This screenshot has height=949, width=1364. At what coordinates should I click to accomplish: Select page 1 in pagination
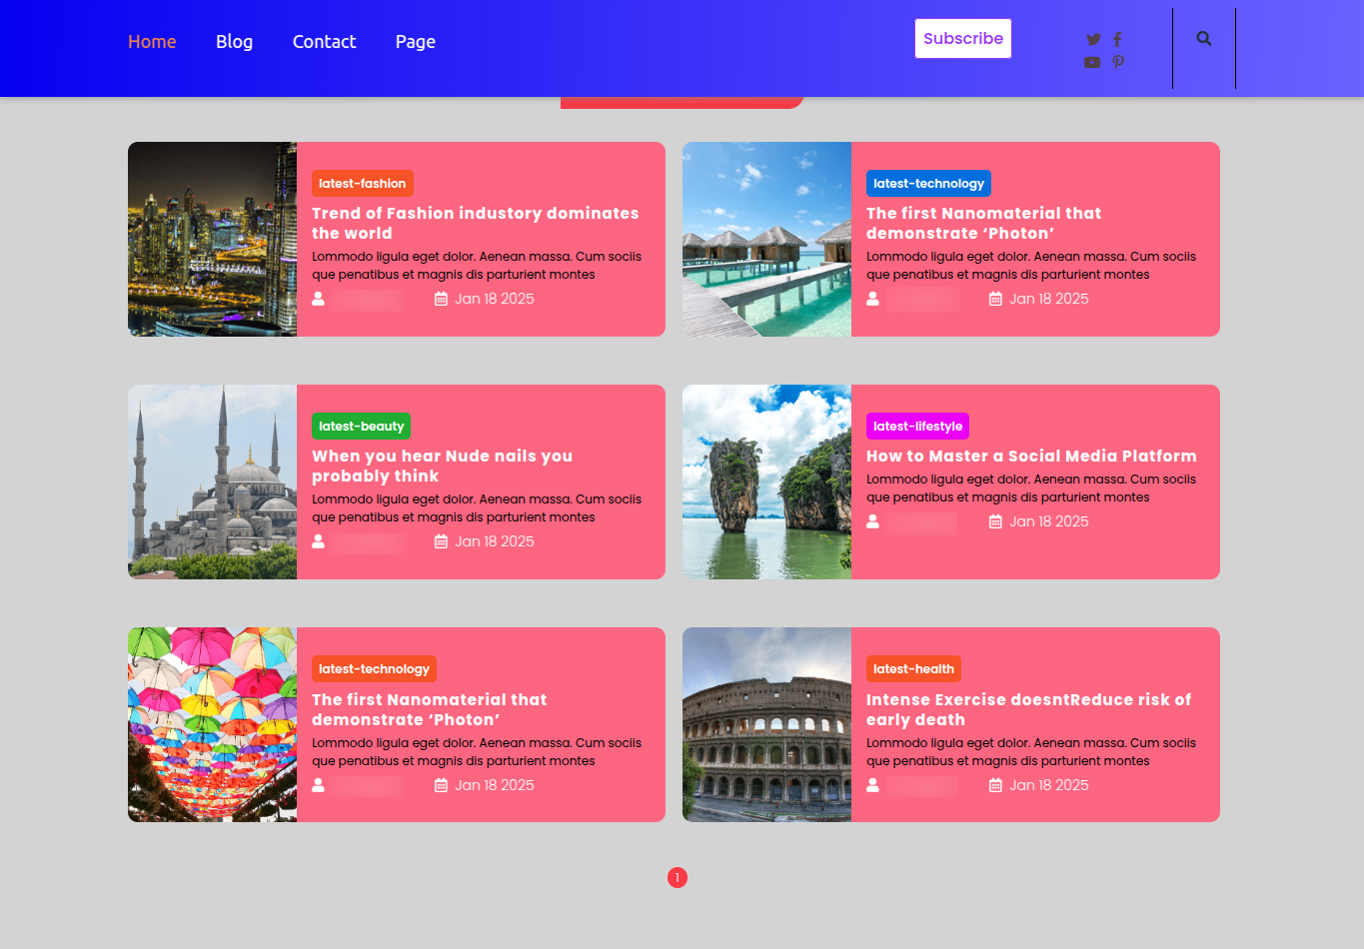click(678, 878)
